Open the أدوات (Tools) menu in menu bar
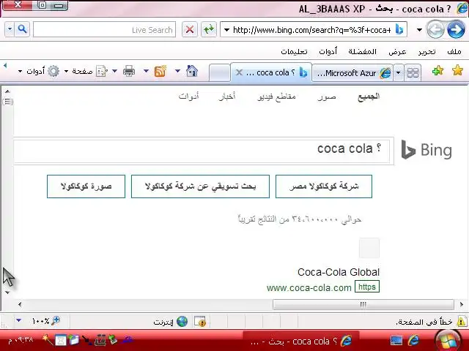The width and height of the screenshot is (469, 351). (x=328, y=51)
